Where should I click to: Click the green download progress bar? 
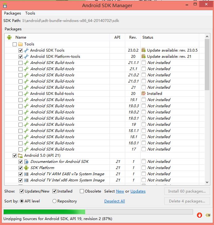98,212
